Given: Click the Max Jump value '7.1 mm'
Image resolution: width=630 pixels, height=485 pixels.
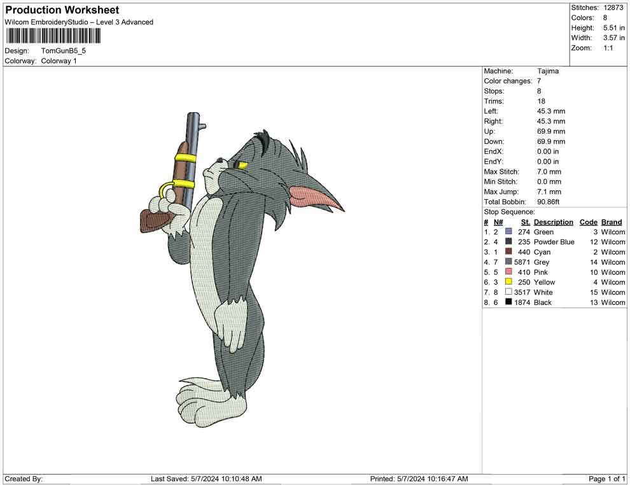Looking at the screenshot, I should click(x=549, y=192).
